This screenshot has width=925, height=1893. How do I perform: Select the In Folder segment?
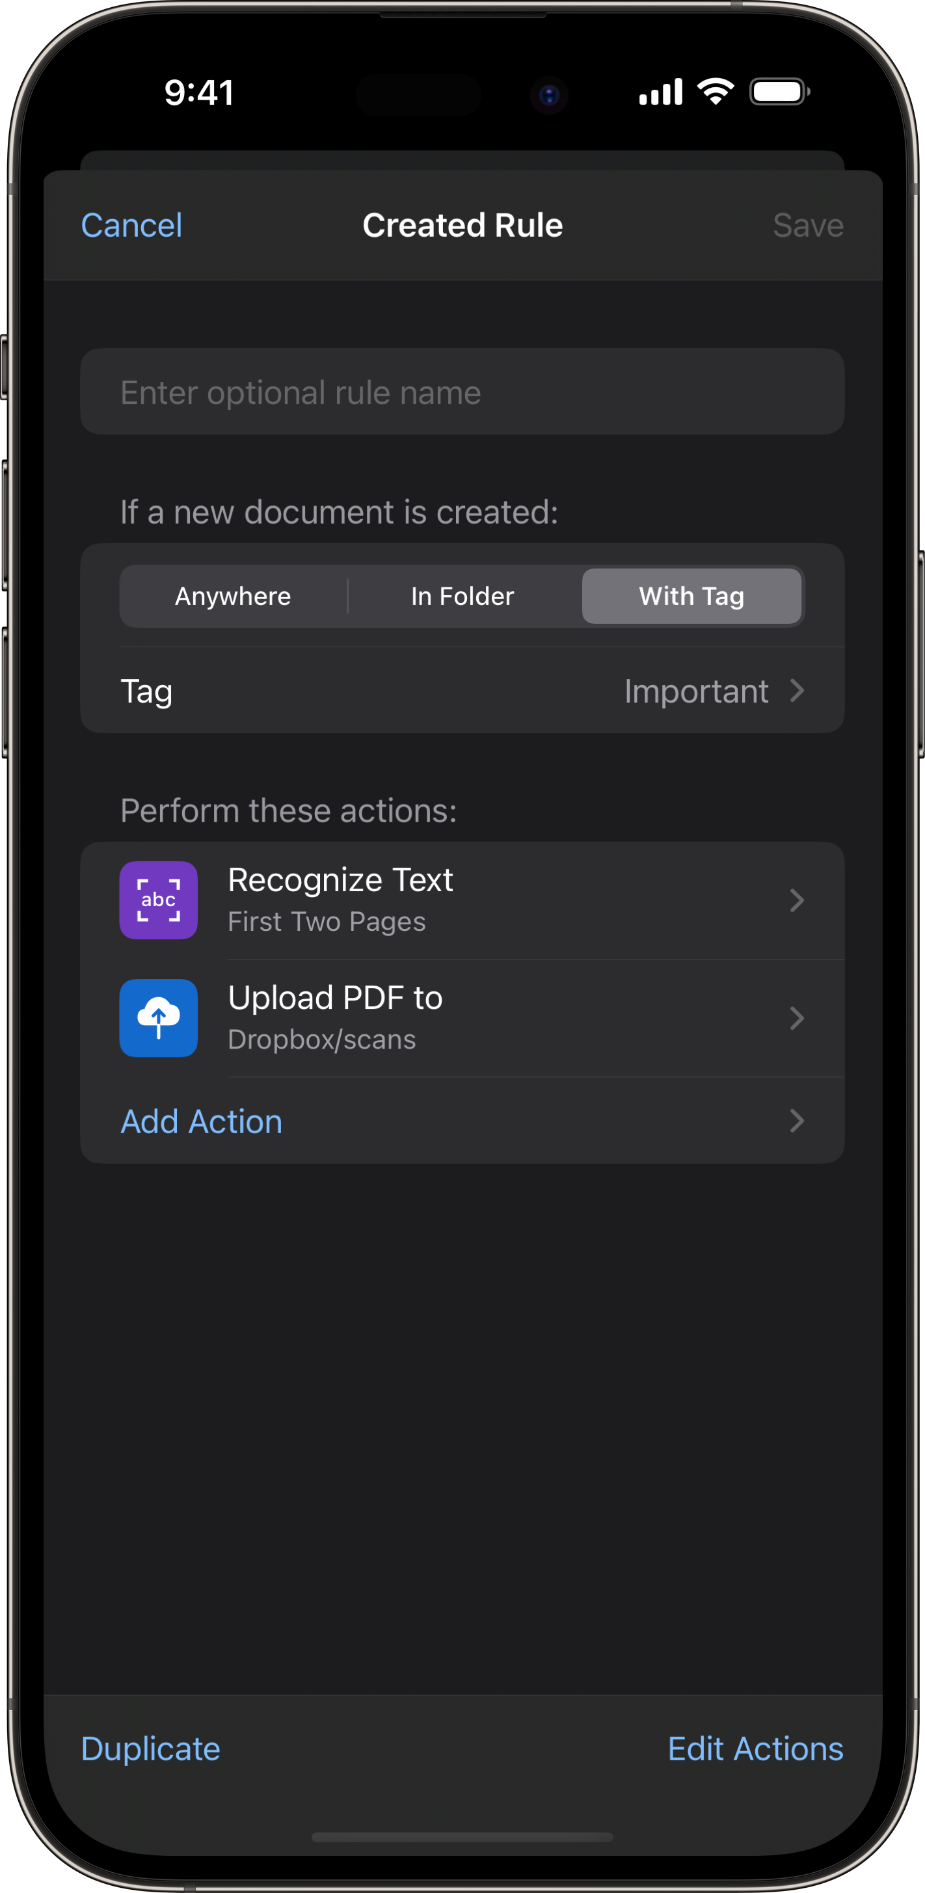(462, 596)
